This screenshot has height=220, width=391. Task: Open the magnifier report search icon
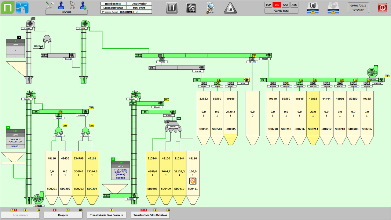click(x=211, y=8)
